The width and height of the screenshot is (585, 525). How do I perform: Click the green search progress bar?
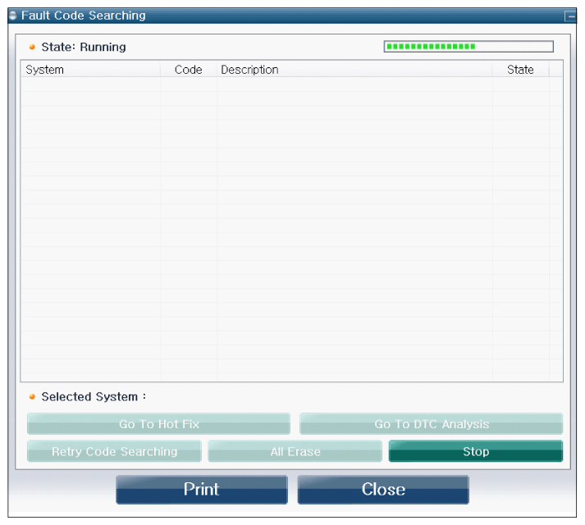point(468,47)
